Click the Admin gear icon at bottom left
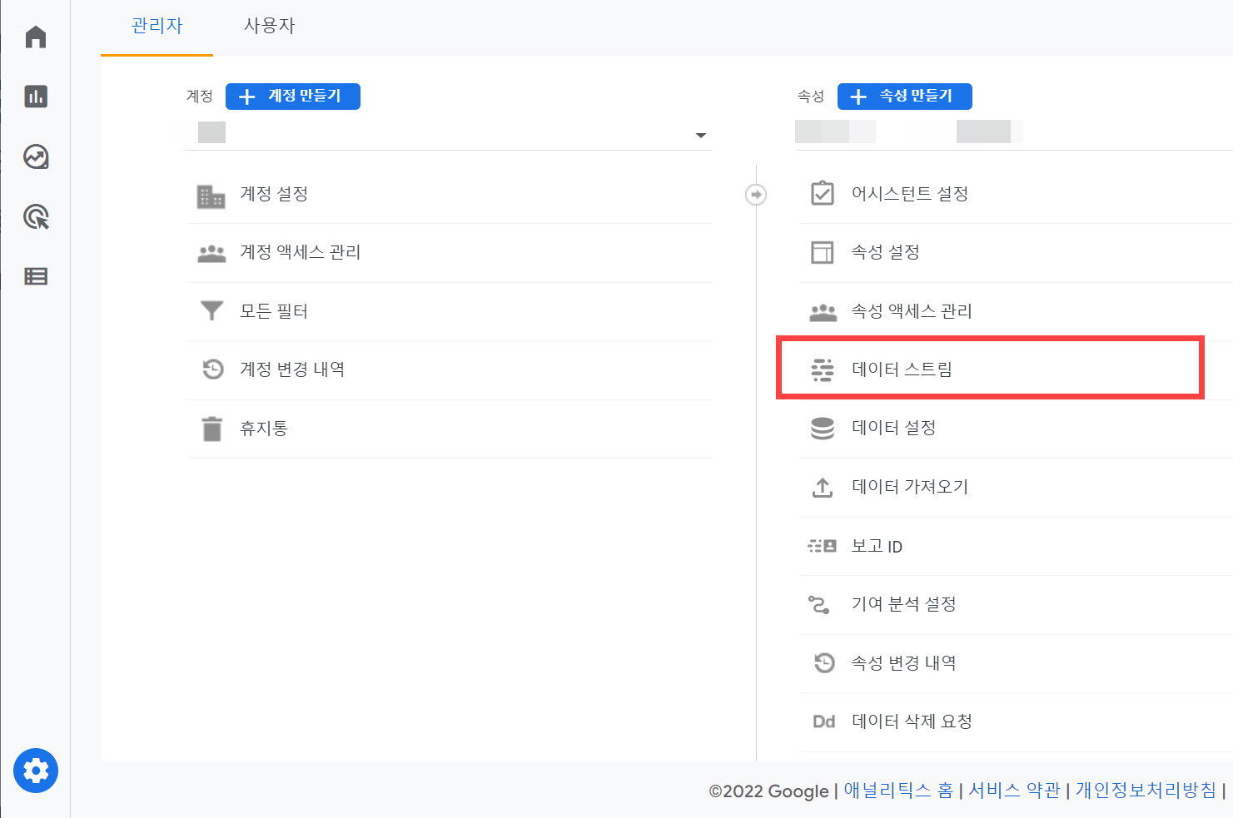Viewport: 1233px width, 818px height. pos(35,771)
